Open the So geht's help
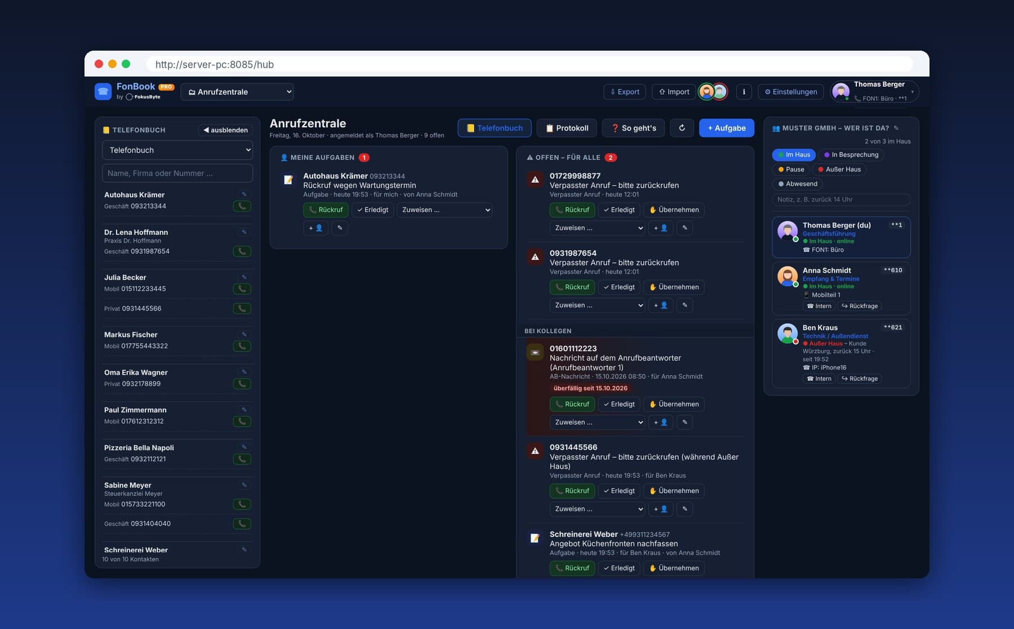This screenshot has height=629, width=1014. pyautogui.click(x=633, y=128)
